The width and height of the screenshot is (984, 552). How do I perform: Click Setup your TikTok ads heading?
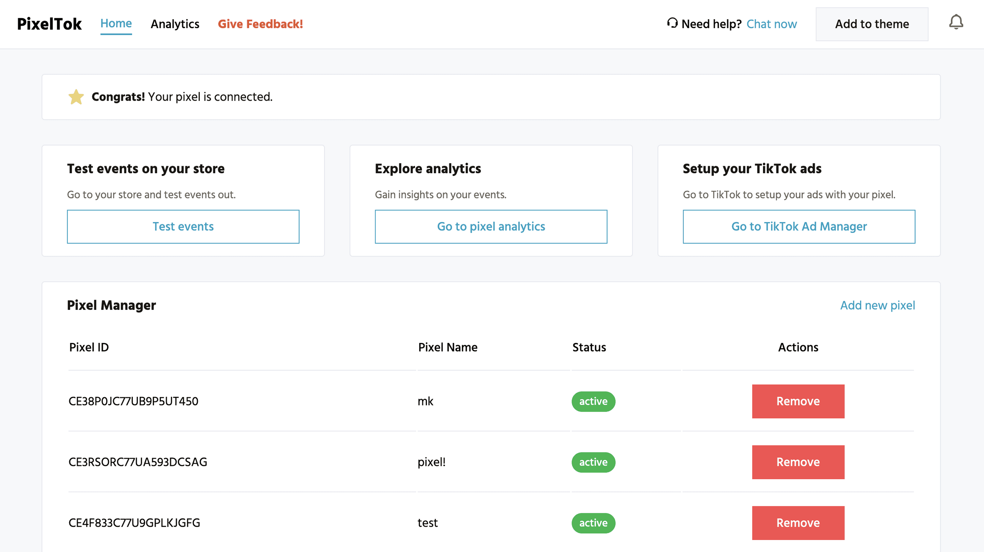point(752,168)
